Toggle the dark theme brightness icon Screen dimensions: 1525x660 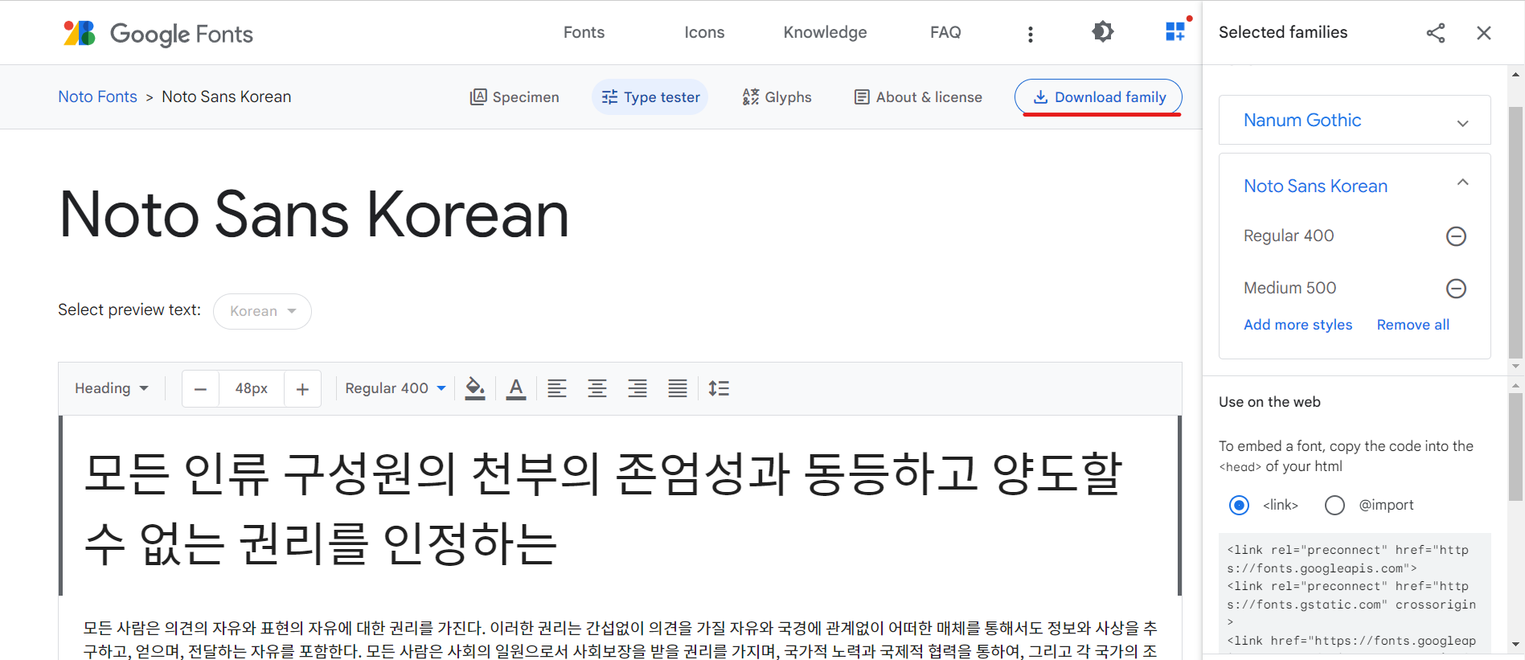[x=1103, y=32]
